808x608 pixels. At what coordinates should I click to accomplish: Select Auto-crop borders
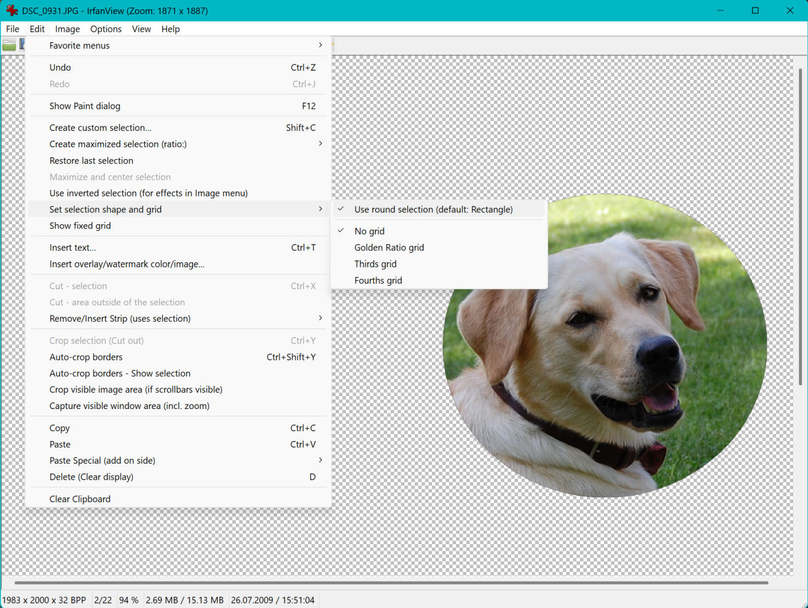(x=86, y=357)
